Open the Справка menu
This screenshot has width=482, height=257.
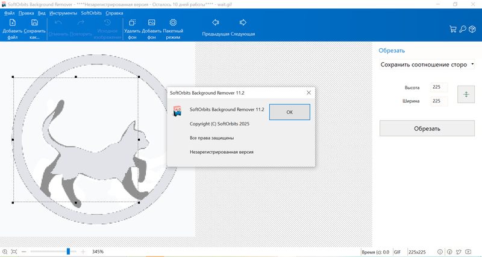(x=114, y=13)
